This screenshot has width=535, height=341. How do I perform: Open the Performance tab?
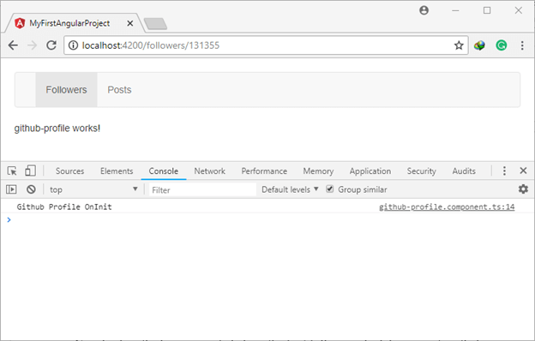(264, 170)
